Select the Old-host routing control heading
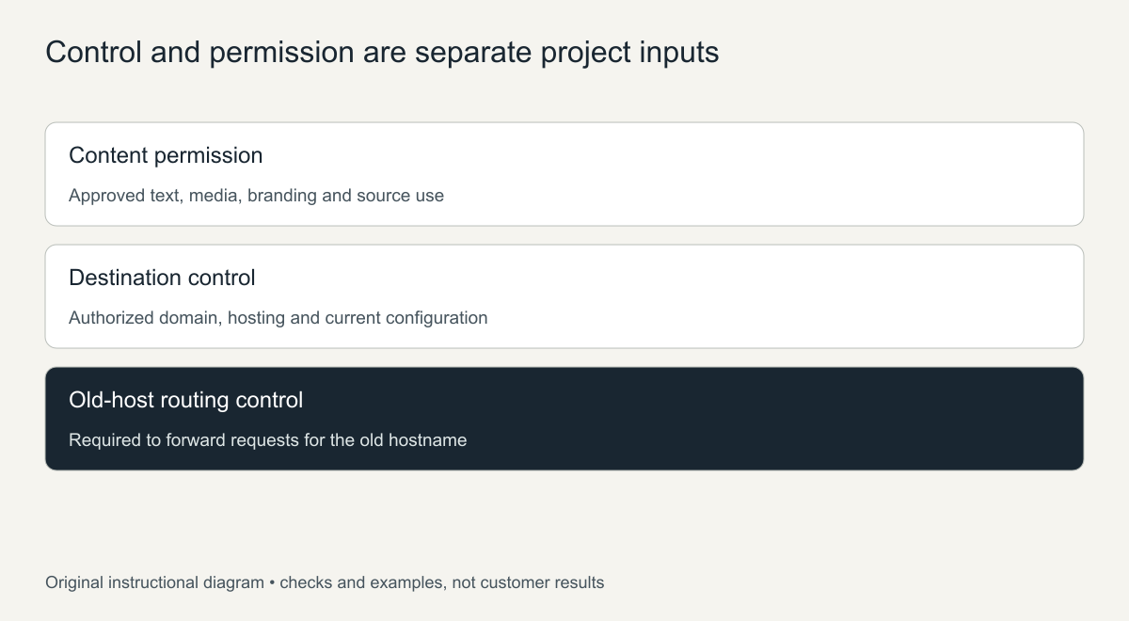1129x621 pixels. 186,400
